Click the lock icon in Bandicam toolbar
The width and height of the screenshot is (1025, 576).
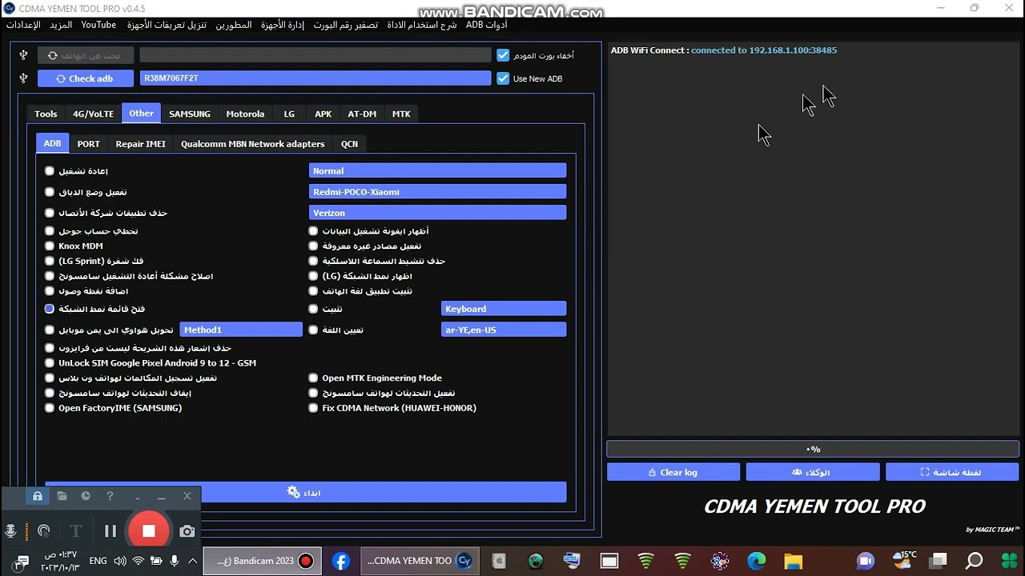click(37, 496)
